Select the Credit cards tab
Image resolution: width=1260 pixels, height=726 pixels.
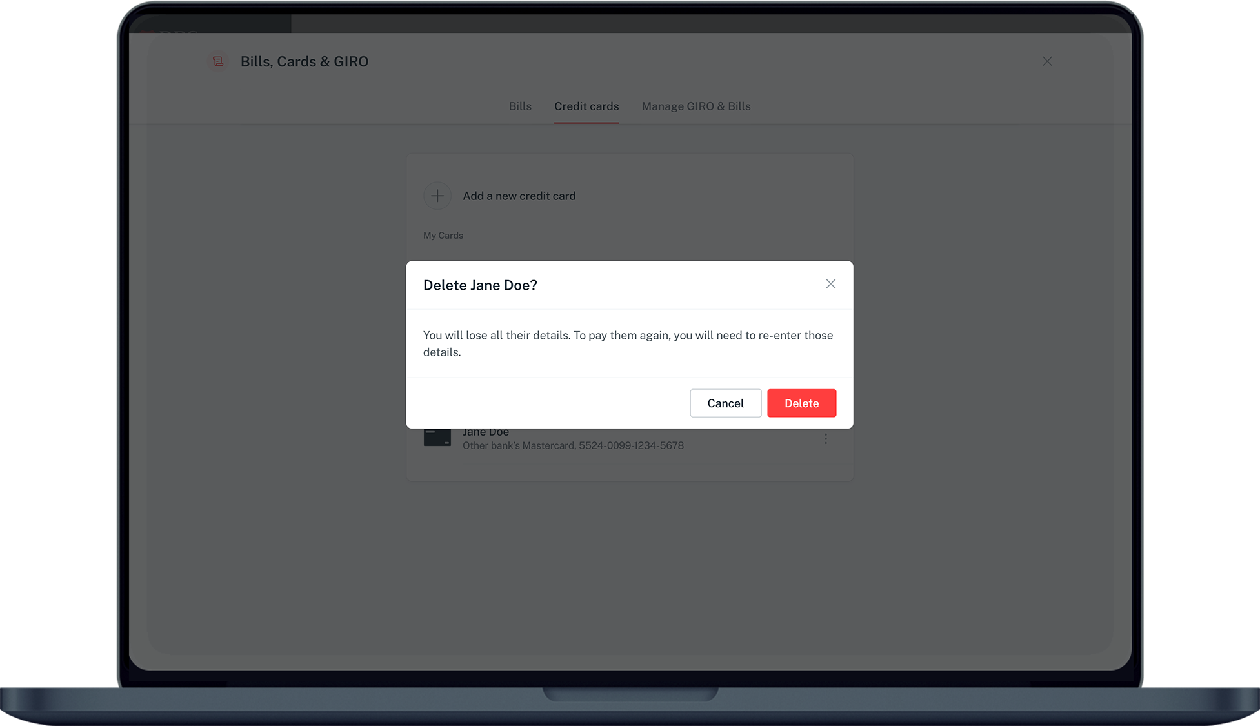click(x=586, y=106)
